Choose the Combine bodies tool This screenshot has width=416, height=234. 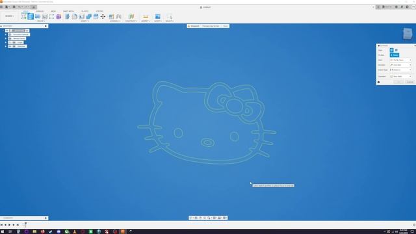[88, 16]
